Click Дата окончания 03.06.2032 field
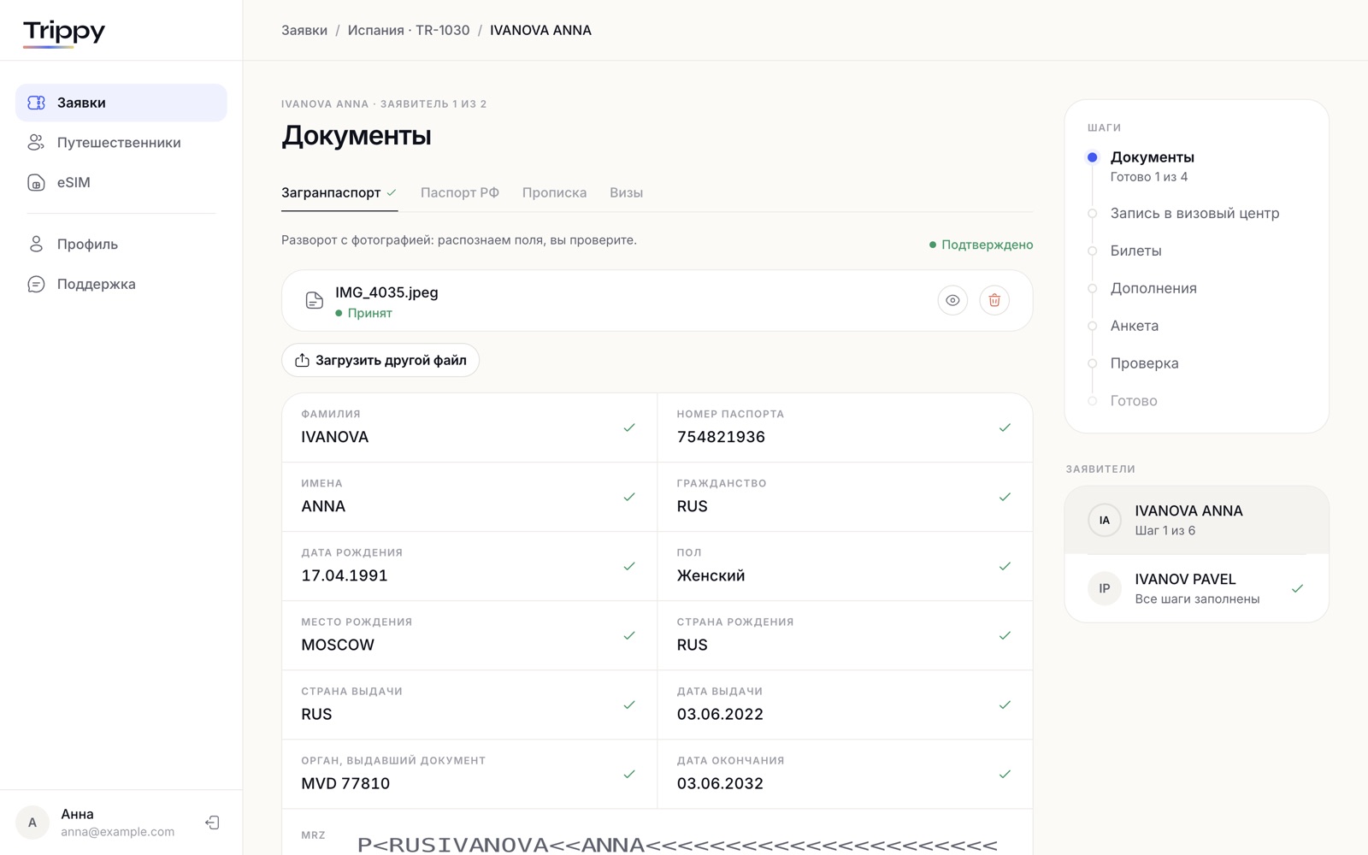 [845, 774]
